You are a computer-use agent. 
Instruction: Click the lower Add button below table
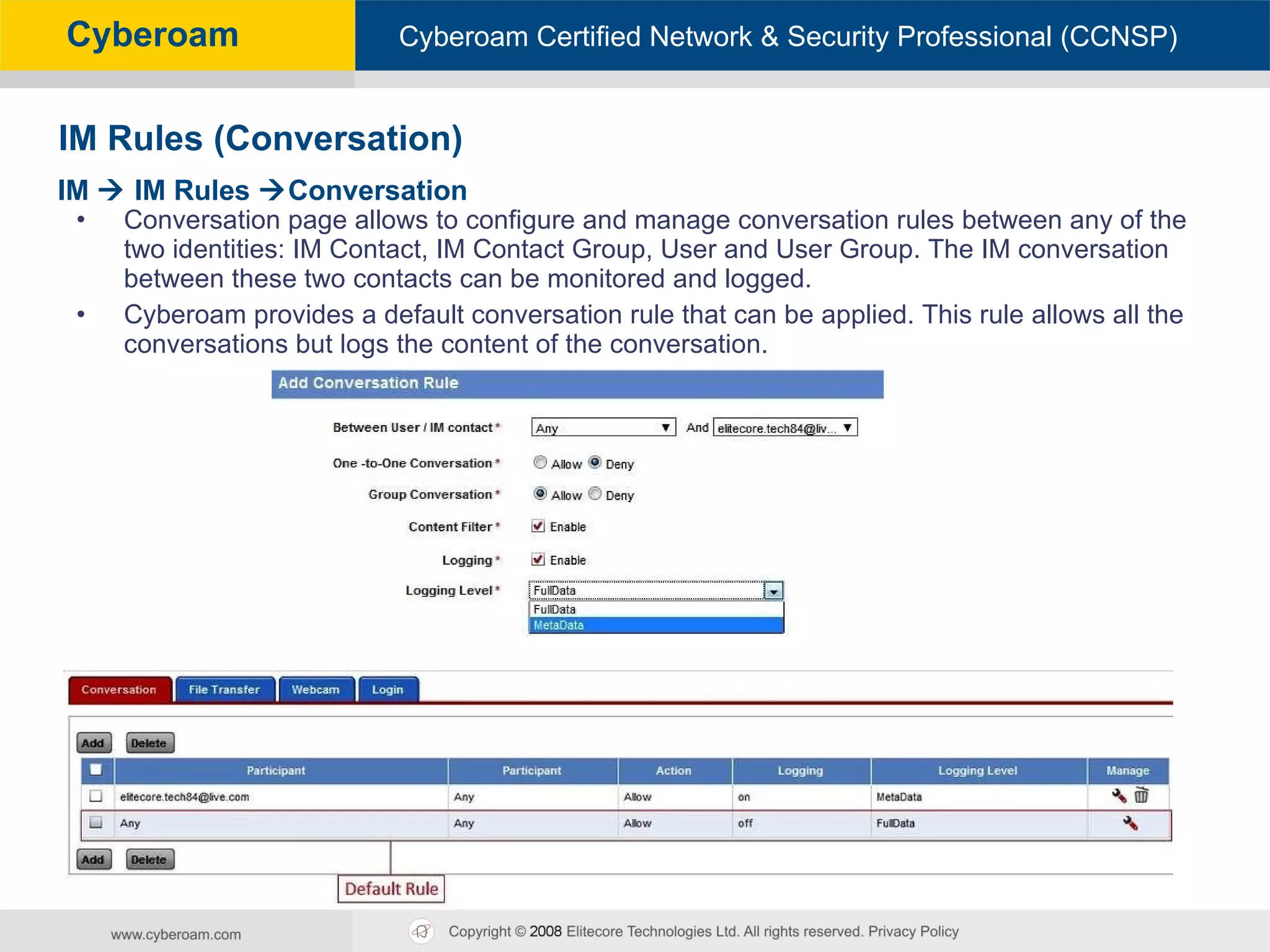point(94,860)
